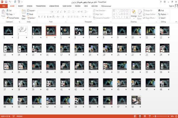Undo the last action
178x118 pixels.
tap(10, 2)
